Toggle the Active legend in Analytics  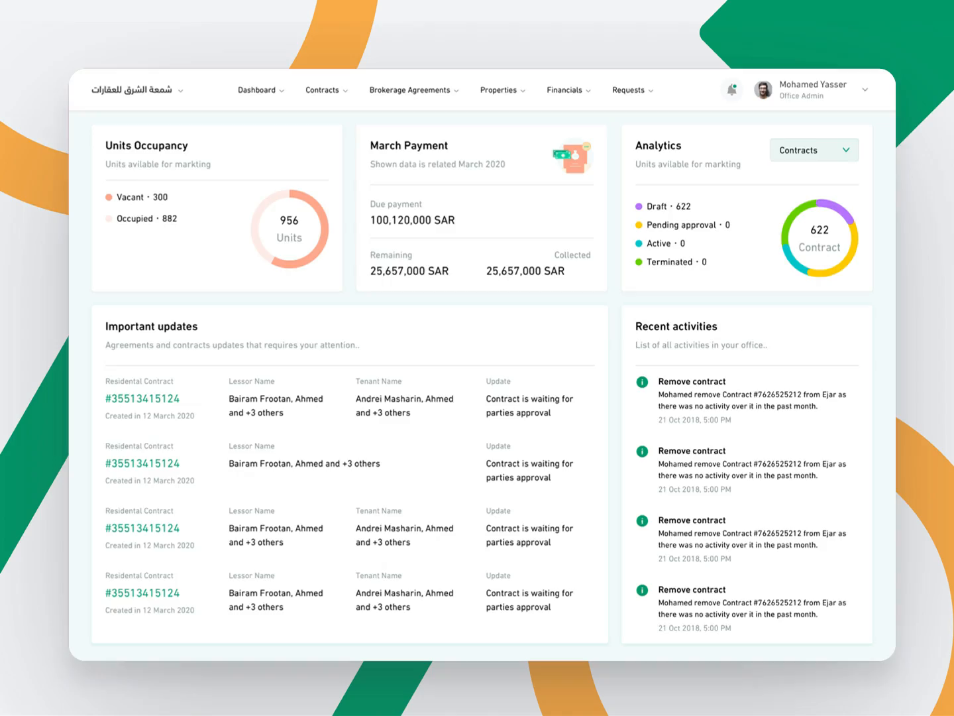[x=639, y=243]
